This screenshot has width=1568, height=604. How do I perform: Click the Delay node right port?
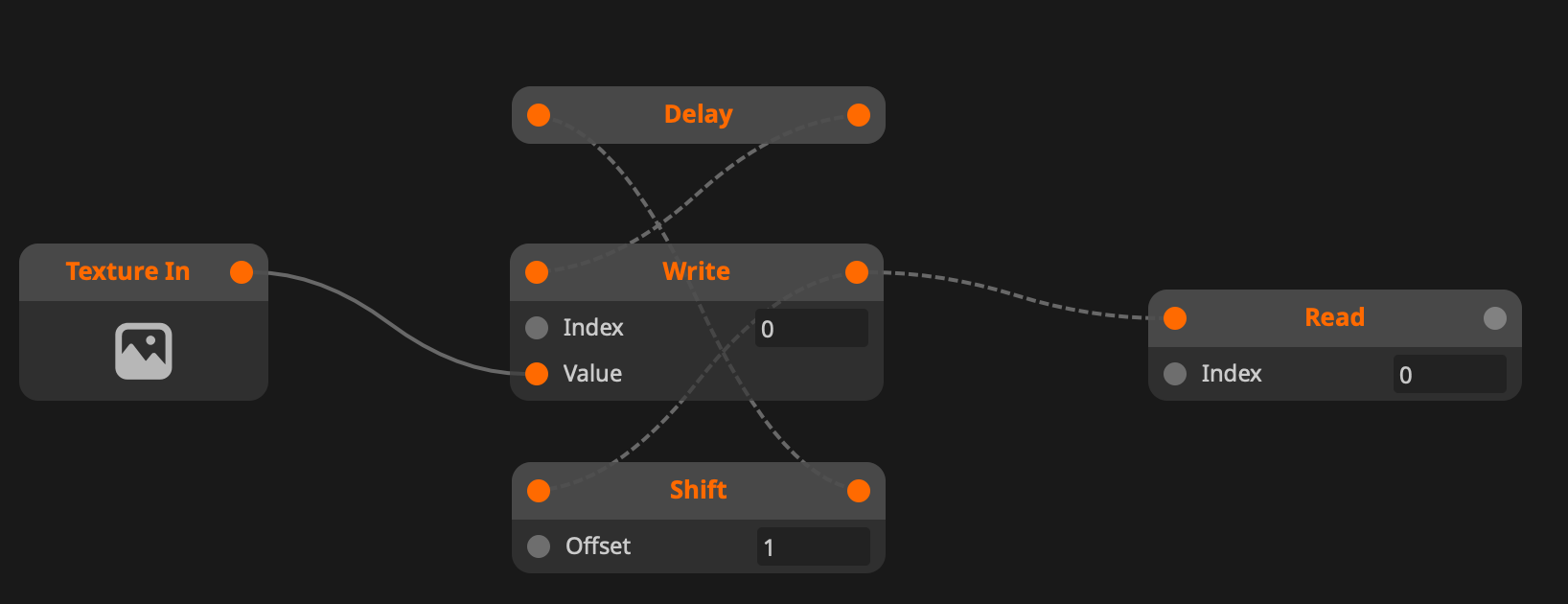point(859,115)
